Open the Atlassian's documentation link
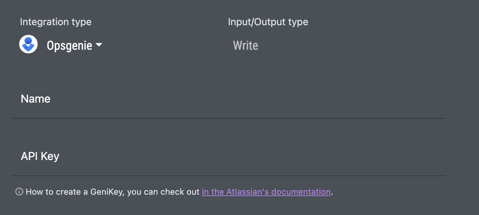This screenshot has height=215, width=479. [266, 192]
